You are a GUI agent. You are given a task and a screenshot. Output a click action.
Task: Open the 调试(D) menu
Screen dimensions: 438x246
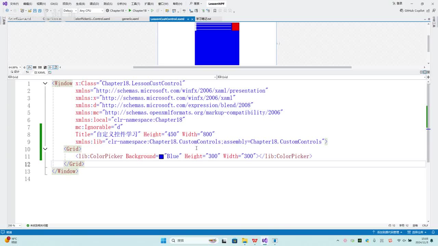click(x=94, y=4)
